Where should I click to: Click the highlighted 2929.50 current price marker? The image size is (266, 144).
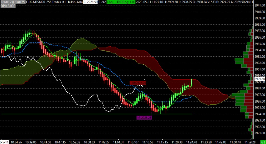260,79
